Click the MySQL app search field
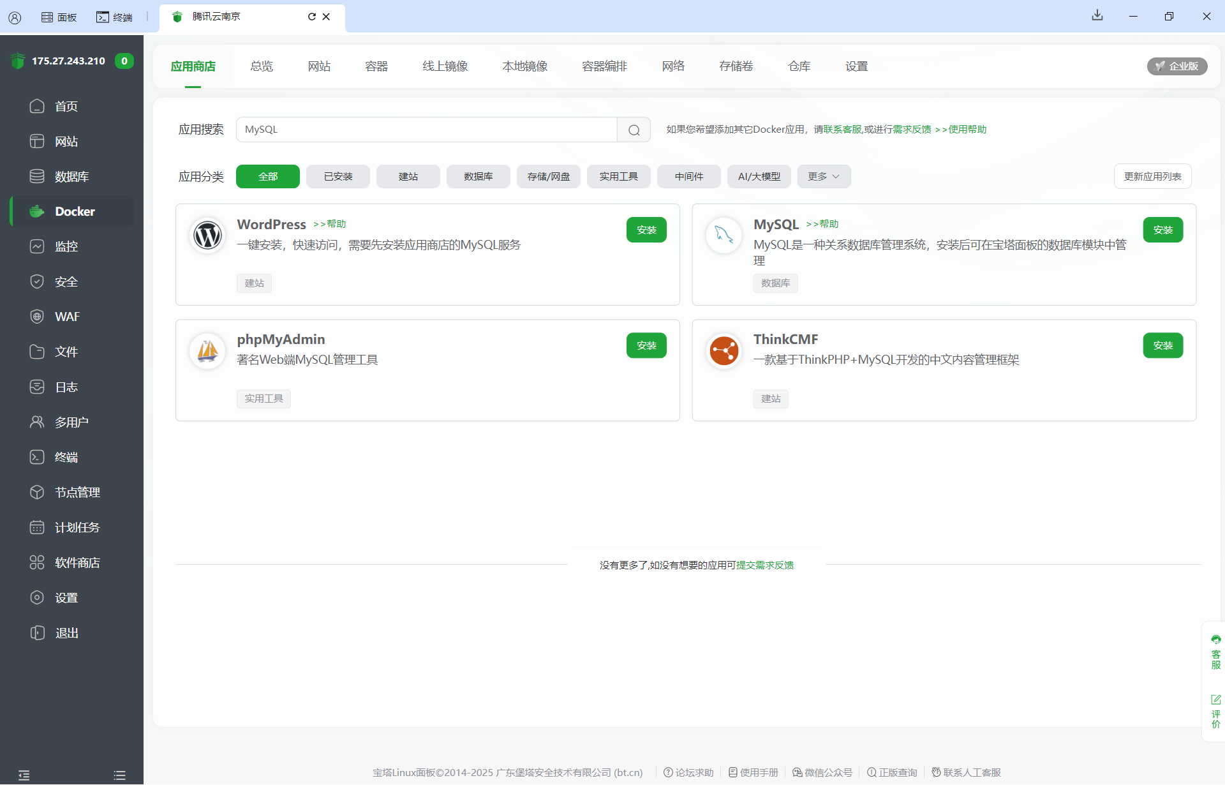Screen dimensions: 1225x785 click(426, 130)
